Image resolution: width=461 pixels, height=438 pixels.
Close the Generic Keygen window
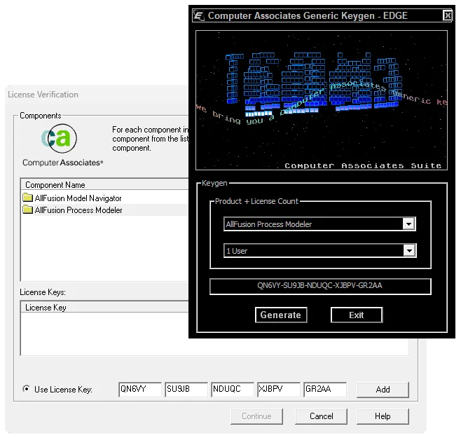pyautogui.click(x=448, y=15)
